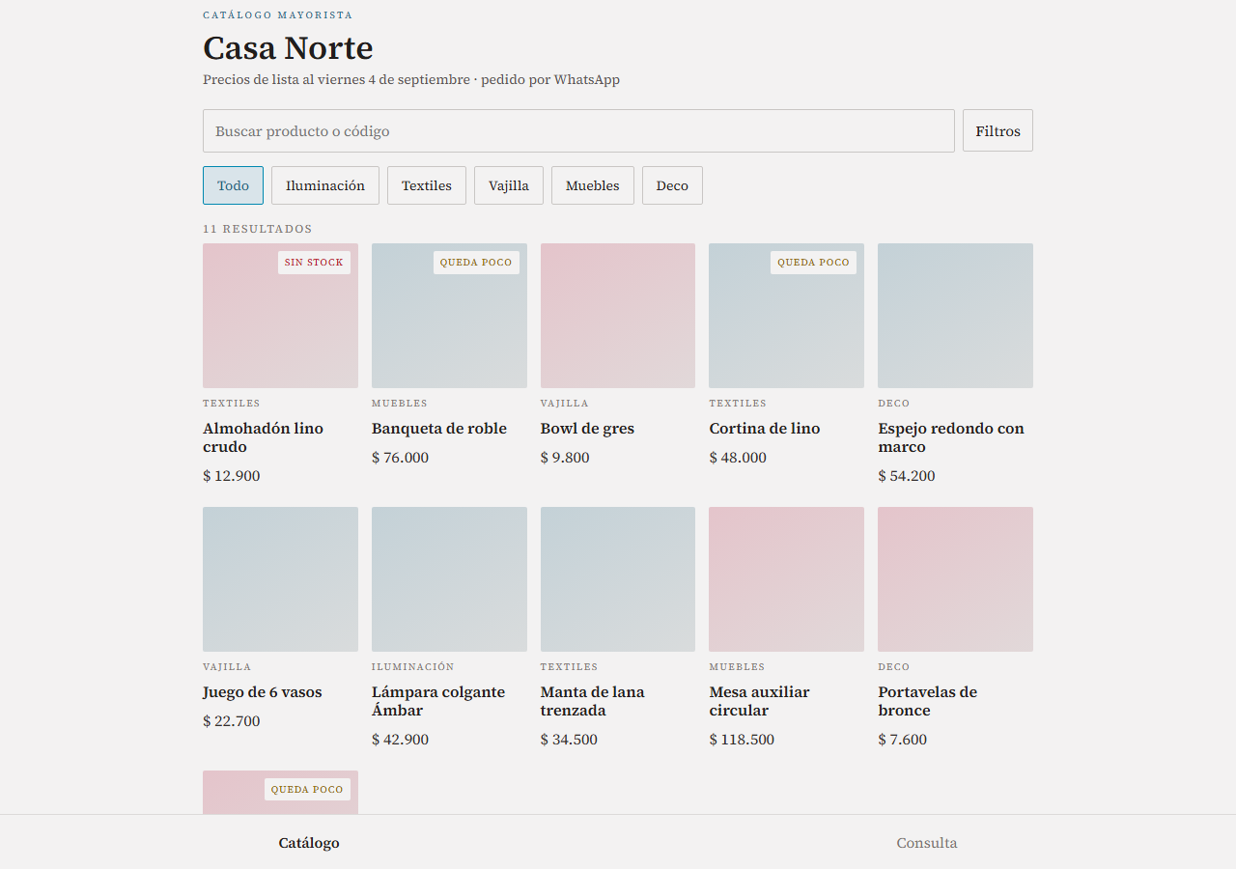1236x869 pixels.
Task: Click the Bowl de gres title
Action: tap(587, 429)
